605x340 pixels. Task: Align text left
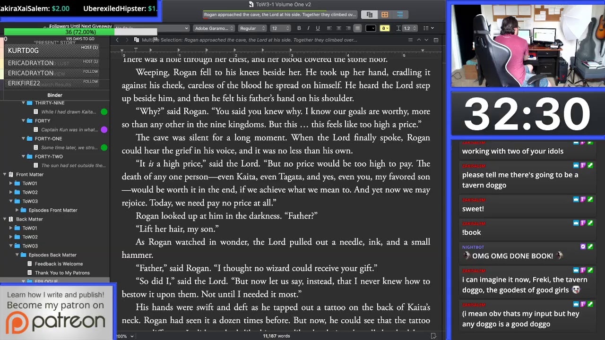329,28
